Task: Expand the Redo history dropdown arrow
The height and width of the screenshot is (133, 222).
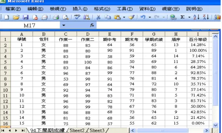Action: 164,17
